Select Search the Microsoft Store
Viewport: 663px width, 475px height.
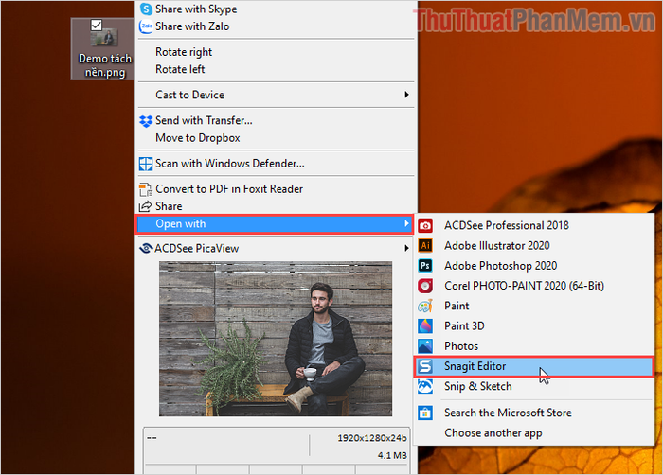pos(534,413)
